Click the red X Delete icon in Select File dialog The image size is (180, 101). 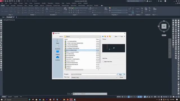107,36
